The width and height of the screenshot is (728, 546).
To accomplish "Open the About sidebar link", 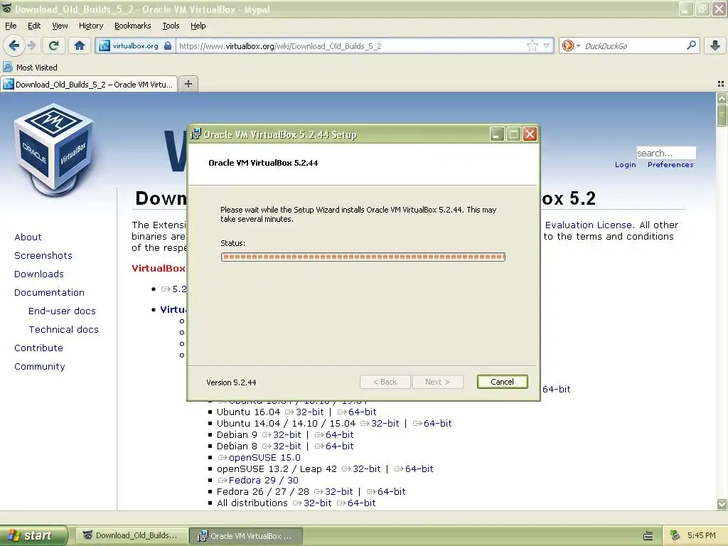I will click(28, 237).
